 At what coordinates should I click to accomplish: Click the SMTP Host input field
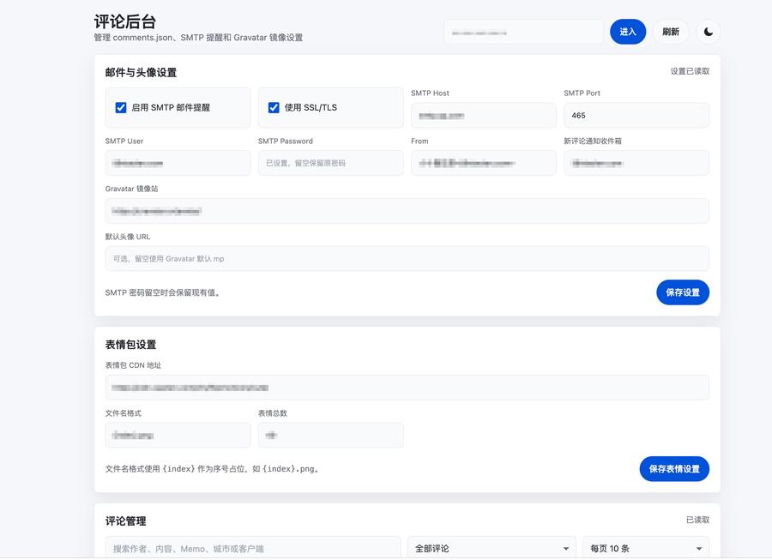484,116
